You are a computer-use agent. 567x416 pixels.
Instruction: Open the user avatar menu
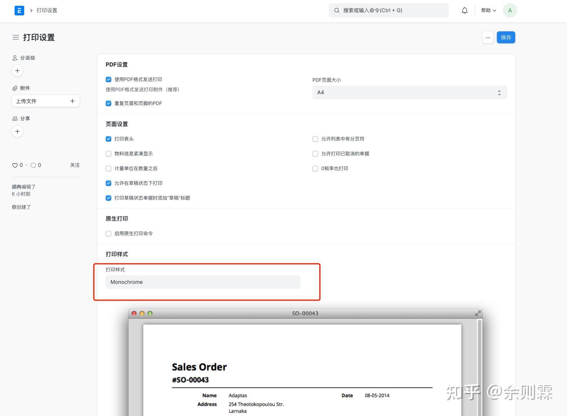coord(510,10)
